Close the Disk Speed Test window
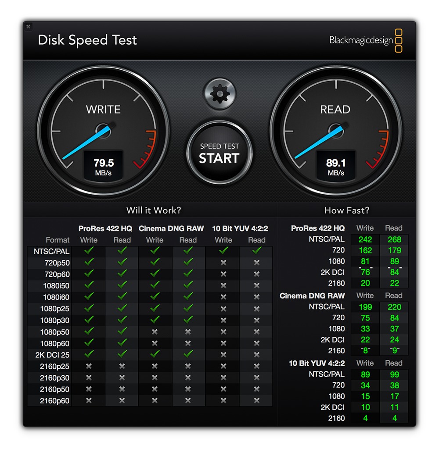Image resolution: width=439 pixels, height=452 pixels. coord(28,26)
